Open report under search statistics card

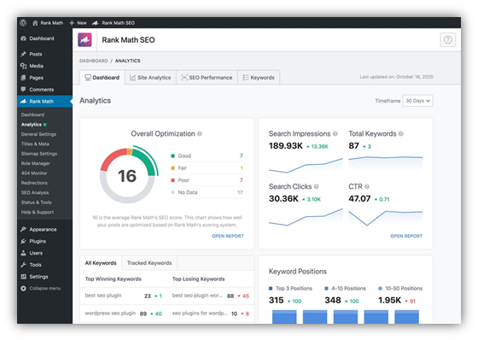(x=406, y=236)
